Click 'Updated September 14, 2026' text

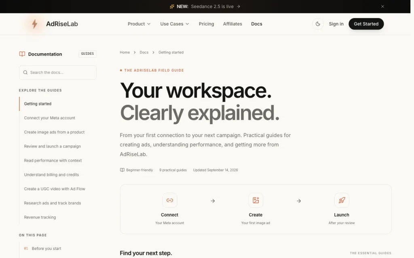(215, 170)
